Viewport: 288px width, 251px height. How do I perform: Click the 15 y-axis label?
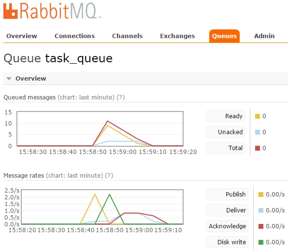pos(8,112)
